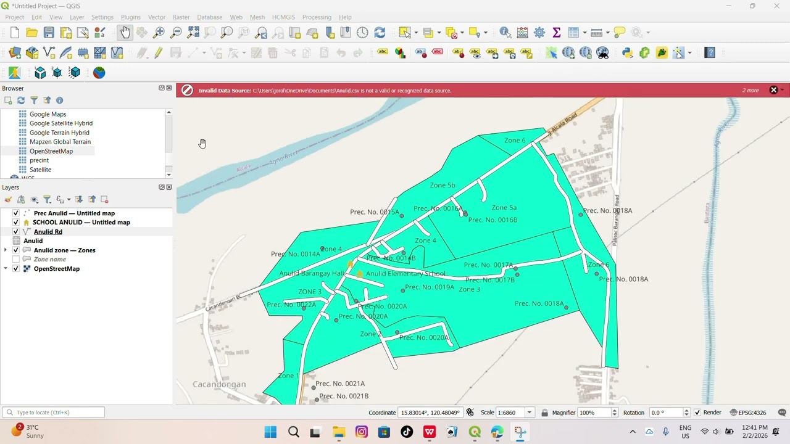Select OpenStreetMap in the Browser panel
Image resolution: width=790 pixels, height=444 pixels.
click(51, 151)
